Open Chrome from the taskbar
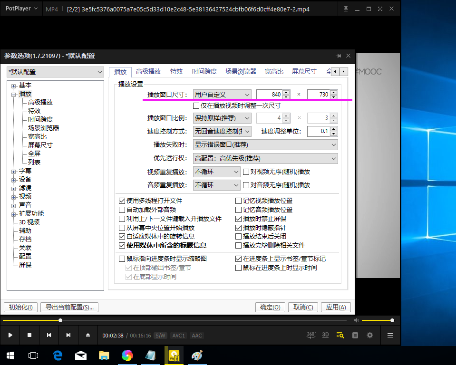The width and height of the screenshot is (456, 365). pyautogui.click(x=127, y=355)
